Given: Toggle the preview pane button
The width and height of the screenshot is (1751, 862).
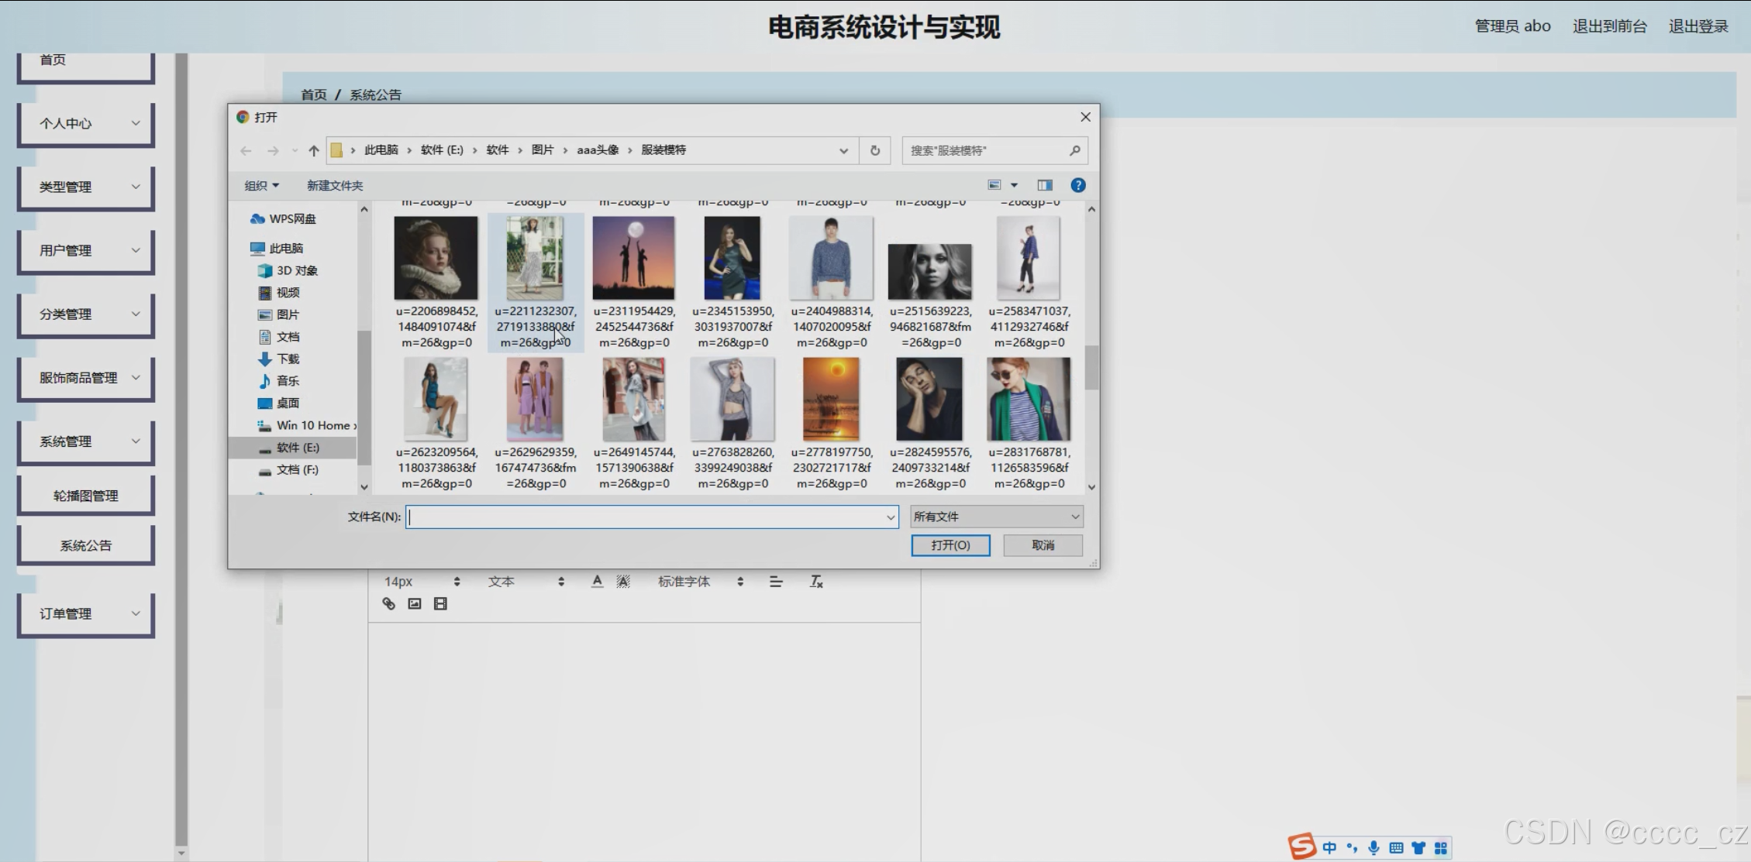Looking at the screenshot, I should (1045, 185).
